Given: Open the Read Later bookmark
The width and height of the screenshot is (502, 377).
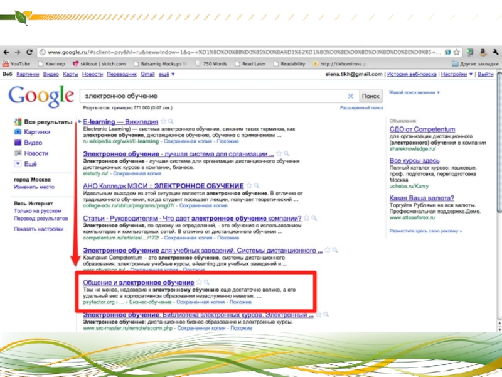Looking at the screenshot, I should (250, 64).
